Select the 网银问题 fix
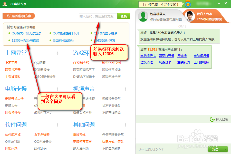The image size is (231, 154). 11,149
